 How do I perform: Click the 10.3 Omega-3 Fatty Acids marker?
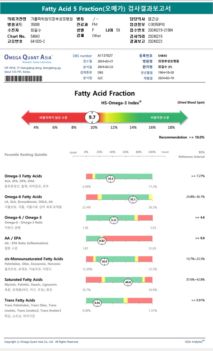[111, 178]
